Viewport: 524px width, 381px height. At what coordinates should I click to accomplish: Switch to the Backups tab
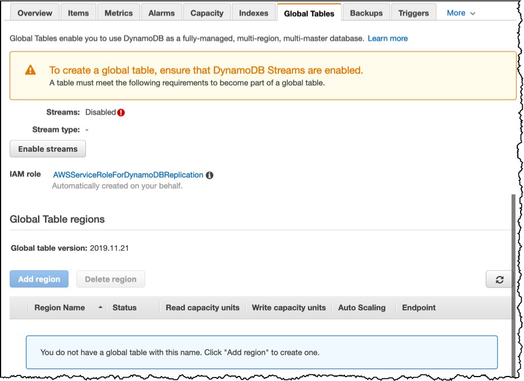tap(366, 13)
